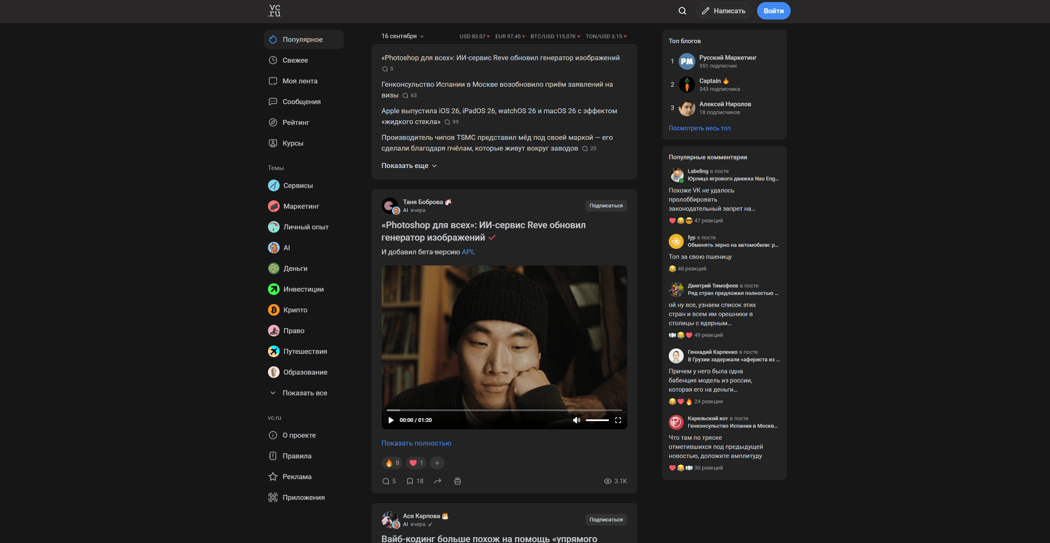Click the vc.ru logo
Screen dimensions: 1050x543
pyautogui.click(x=274, y=11)
